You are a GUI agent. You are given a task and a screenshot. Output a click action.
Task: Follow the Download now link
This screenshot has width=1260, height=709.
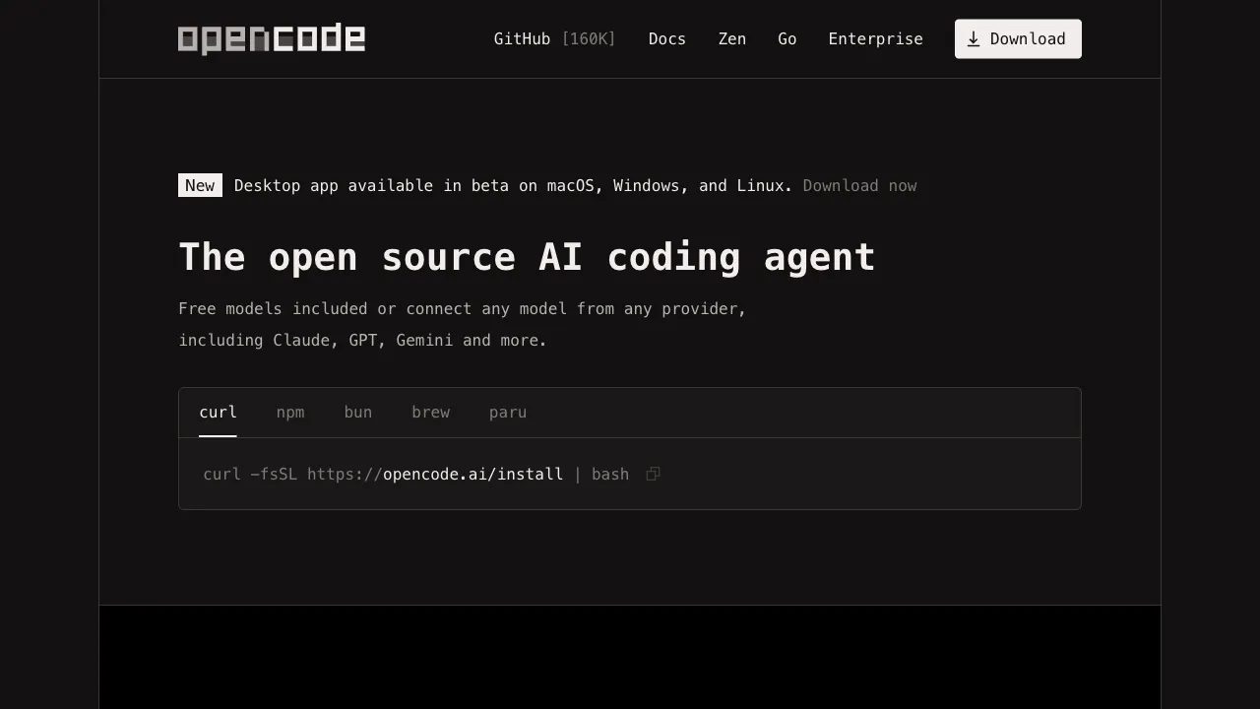tap(859, 186)
